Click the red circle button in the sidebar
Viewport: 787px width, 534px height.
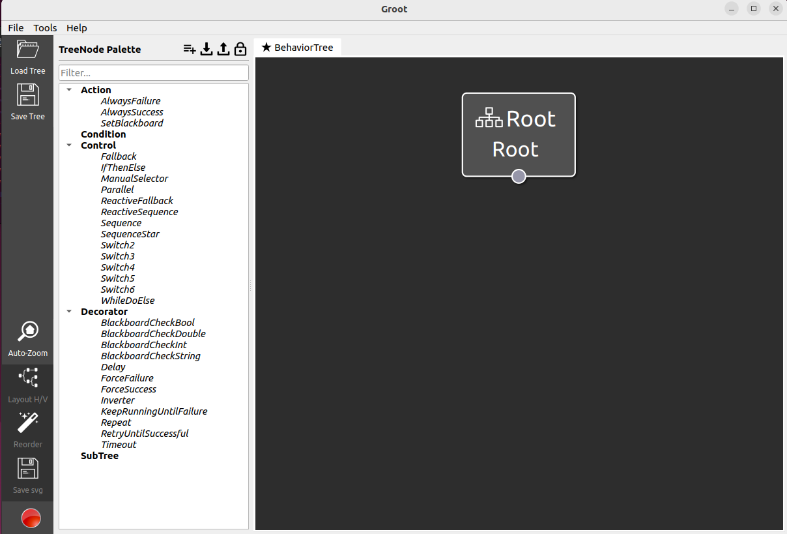pyautogui.click(x=31, y=518)
